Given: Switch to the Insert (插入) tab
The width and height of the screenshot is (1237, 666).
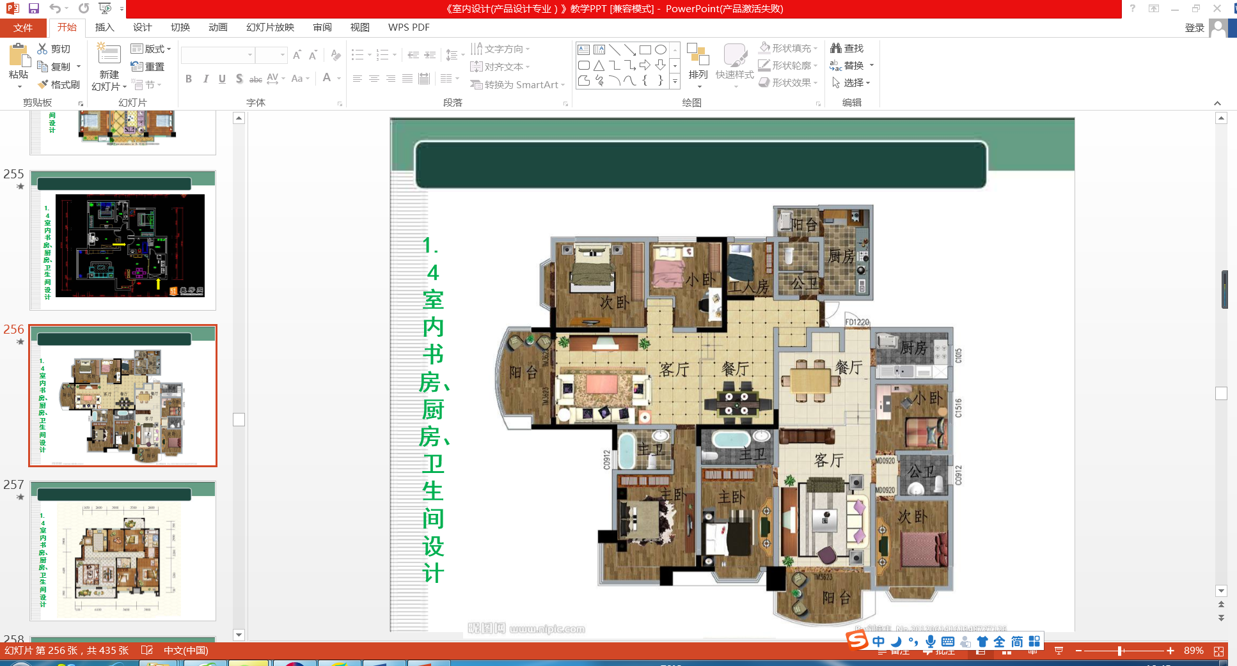Looking at the screenshot, I should click(104, 27).
